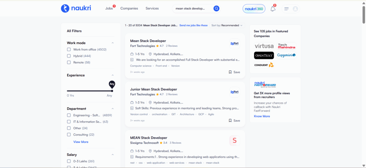Check the Work from office filter
Image resolution: width=366 pixels, height=168 pixels.
point(69,49)
